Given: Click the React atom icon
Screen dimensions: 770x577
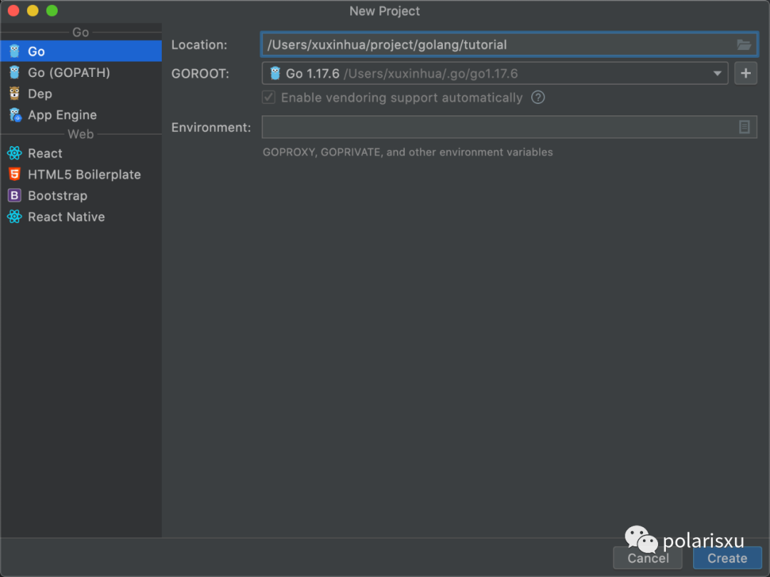Looking at the screenshot, I should (14, 153).
